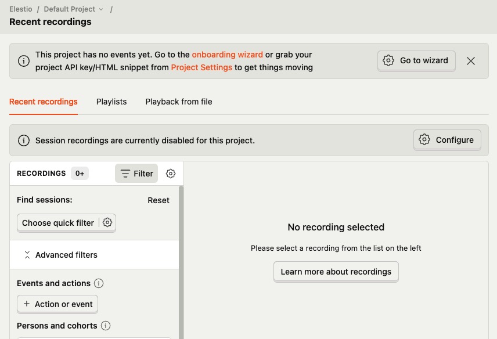497x339 pixels.
Task: Toggle the Filter button in recordings panel
Action: pos(136,174)
